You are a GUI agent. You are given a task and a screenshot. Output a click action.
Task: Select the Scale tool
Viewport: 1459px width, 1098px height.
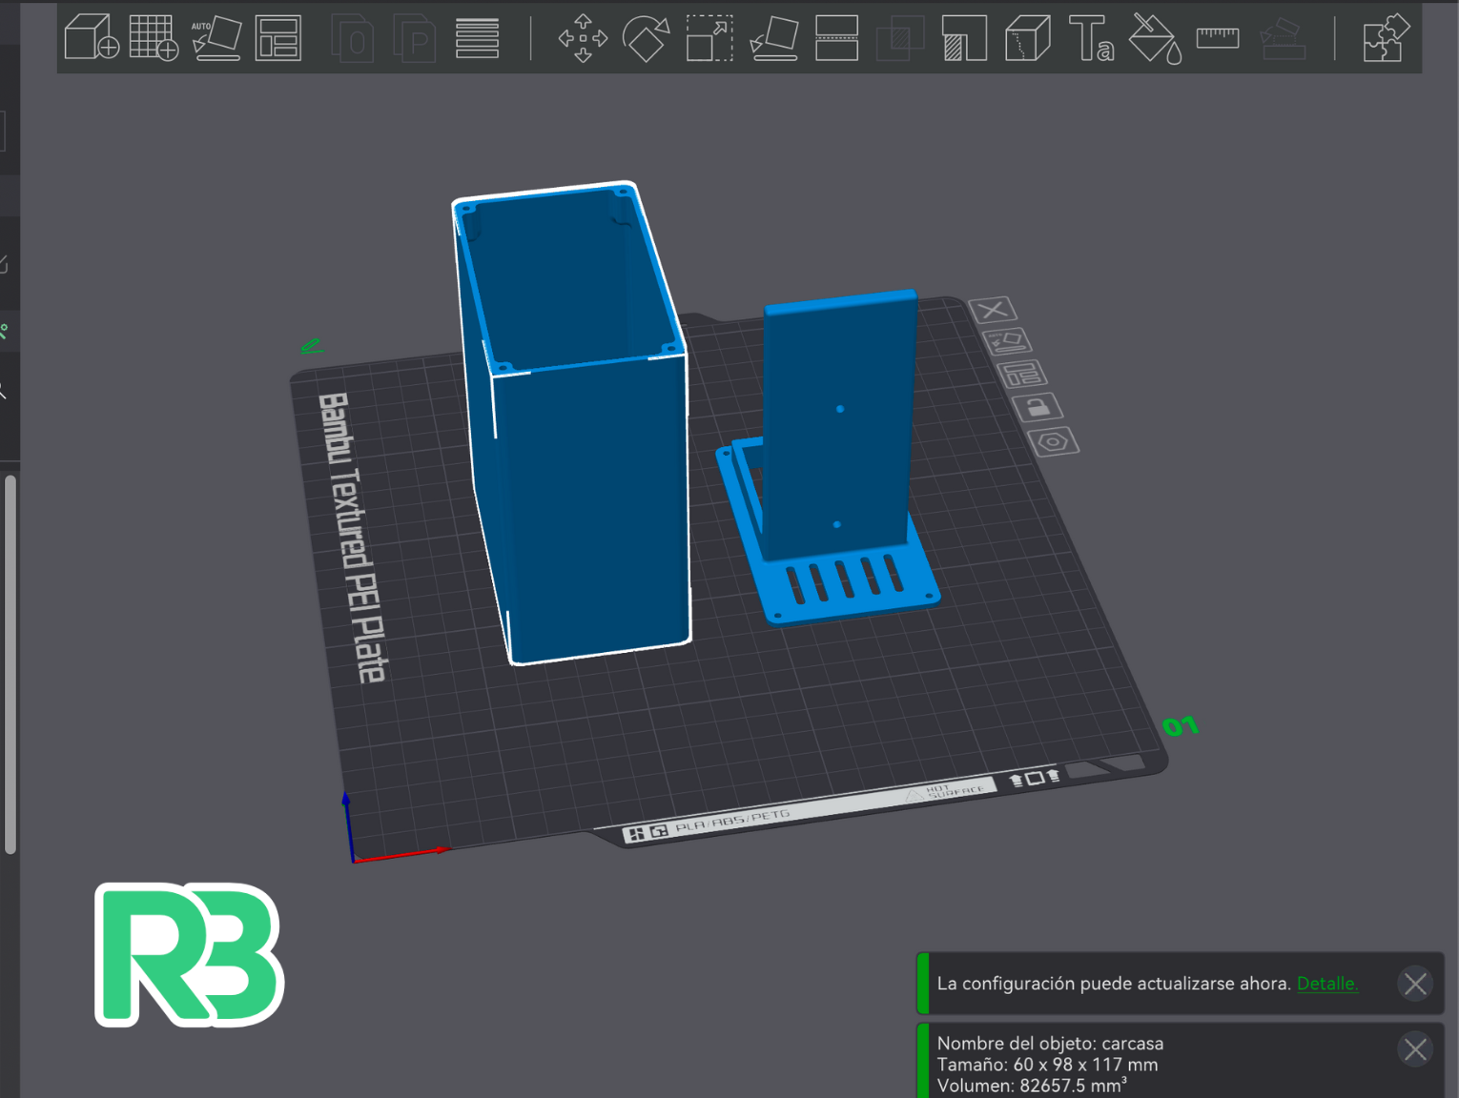(709, 38)
